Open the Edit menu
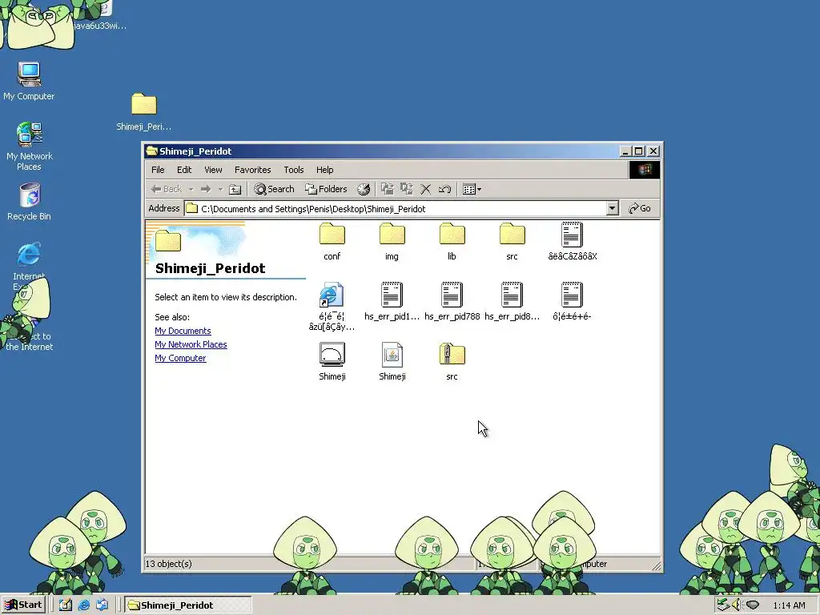820x615 pixels. [x=184, y=170]
